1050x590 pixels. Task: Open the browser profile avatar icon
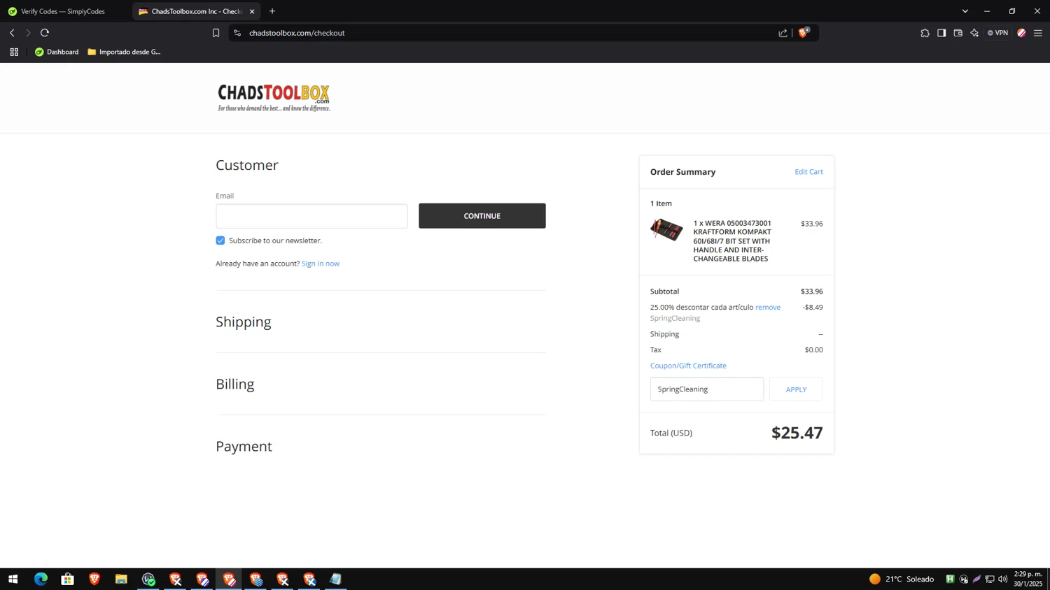1021,33
